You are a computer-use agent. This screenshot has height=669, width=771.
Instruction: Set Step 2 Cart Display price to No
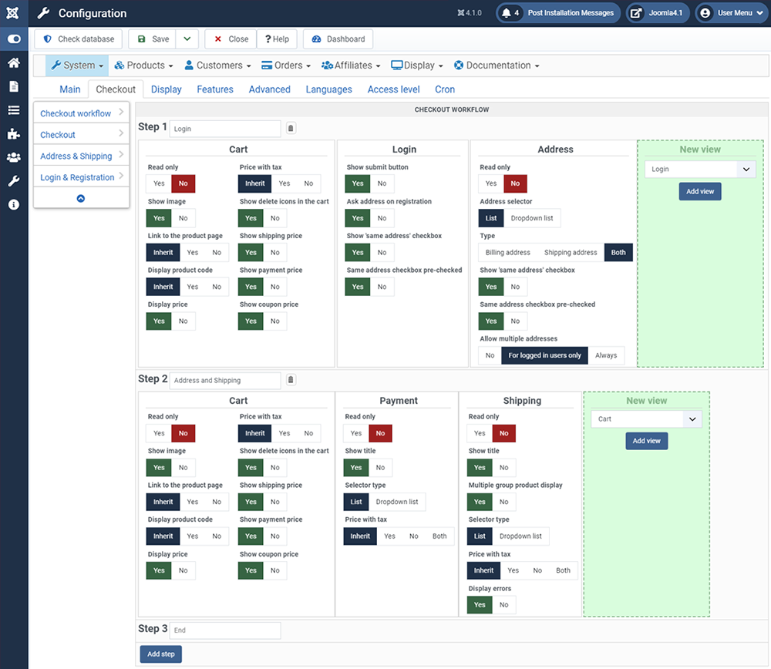[183, 570]
